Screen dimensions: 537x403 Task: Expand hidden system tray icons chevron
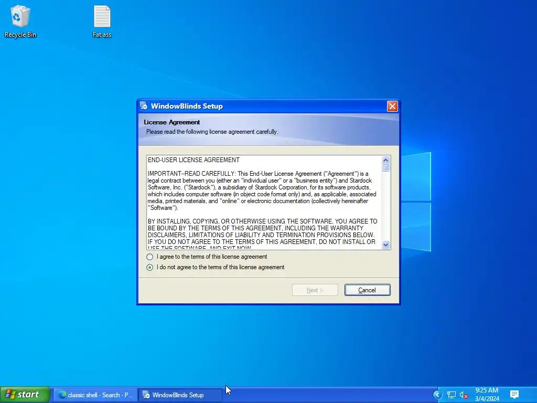[437, 395]
